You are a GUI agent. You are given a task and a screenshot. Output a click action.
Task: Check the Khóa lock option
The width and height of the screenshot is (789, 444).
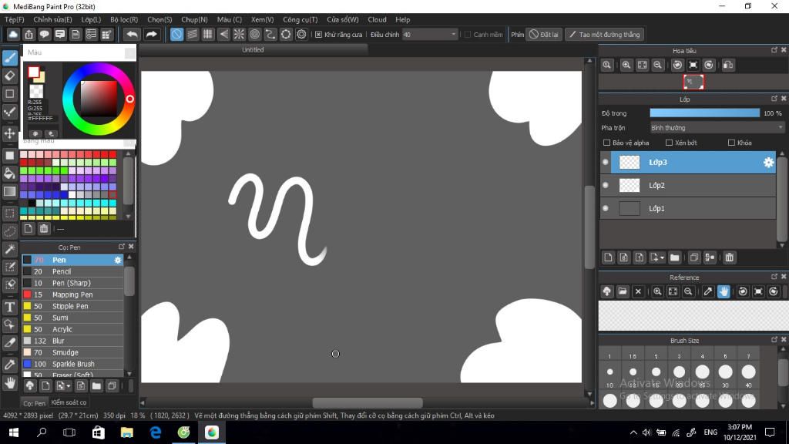(x=731, y=143)
